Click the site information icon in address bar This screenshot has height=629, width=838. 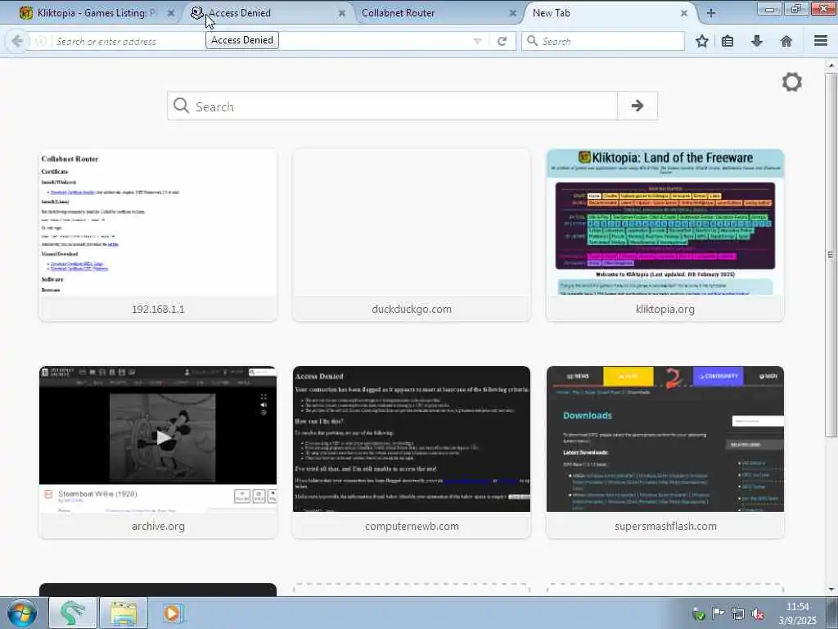coord(41,41)
